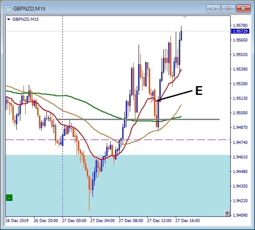Click the 1.95000 price scale label
The width and height of the screenshot is (255, 230).
pos(240,113)
